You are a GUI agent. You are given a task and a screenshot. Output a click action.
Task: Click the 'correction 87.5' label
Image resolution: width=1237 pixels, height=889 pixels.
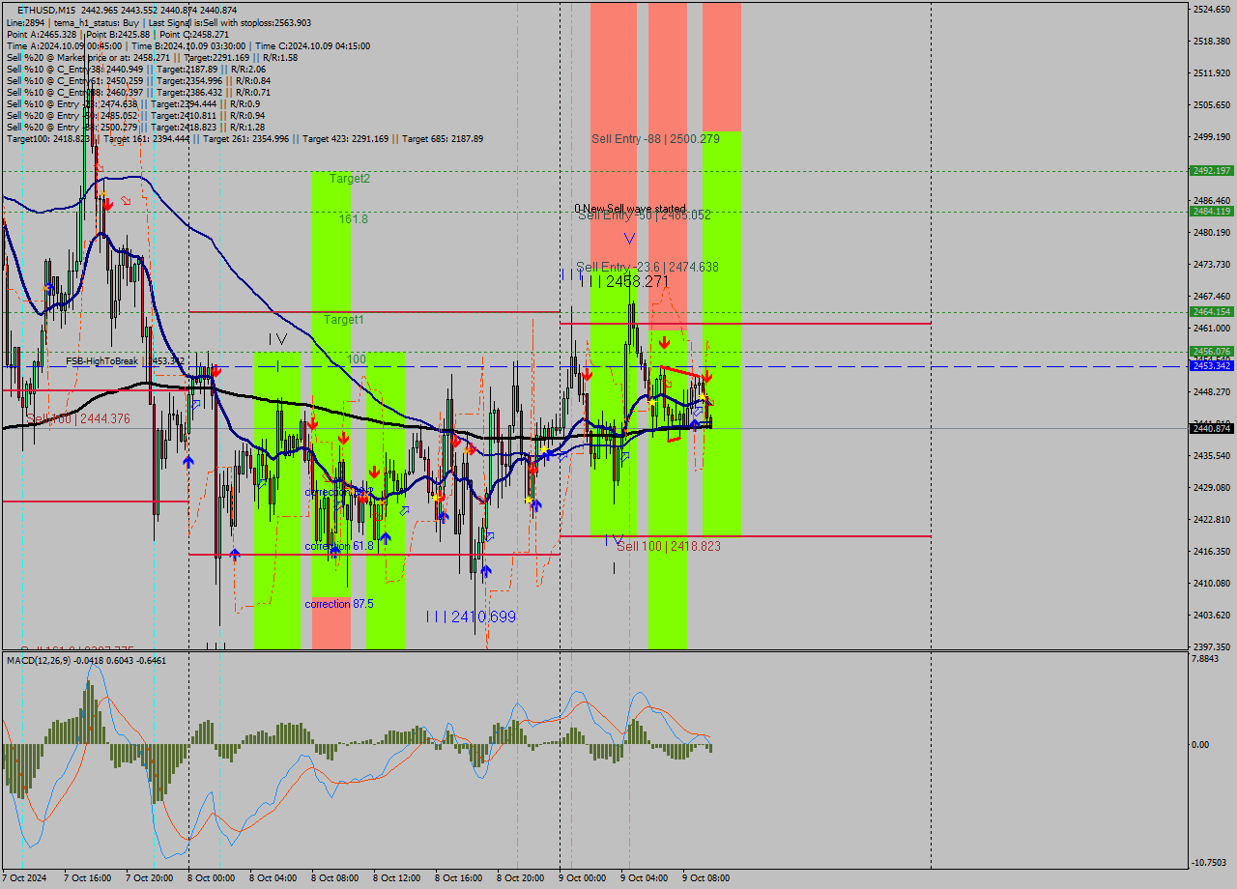tap(339, 604)
